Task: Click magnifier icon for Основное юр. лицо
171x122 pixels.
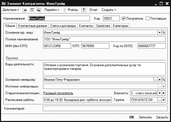Action: click(x=163, y=33)
